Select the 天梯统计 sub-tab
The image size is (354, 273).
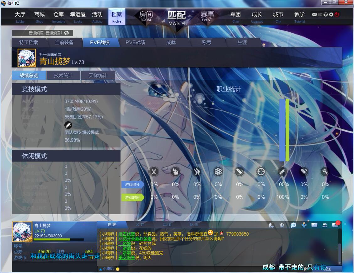pyautogui.click(x=98, y=75)
